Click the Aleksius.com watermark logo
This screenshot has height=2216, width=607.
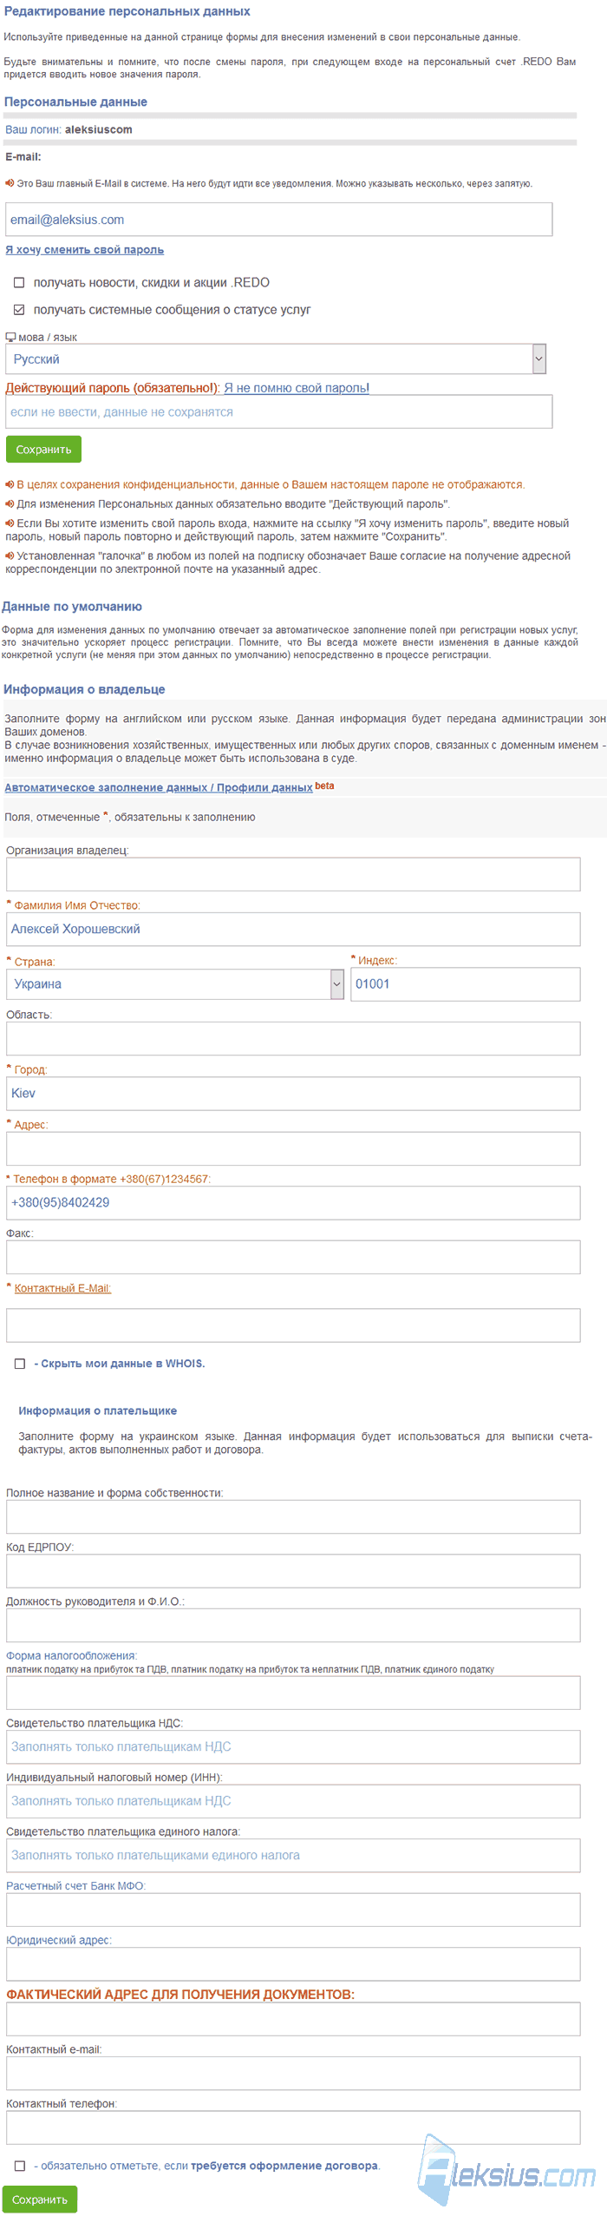506,2169
